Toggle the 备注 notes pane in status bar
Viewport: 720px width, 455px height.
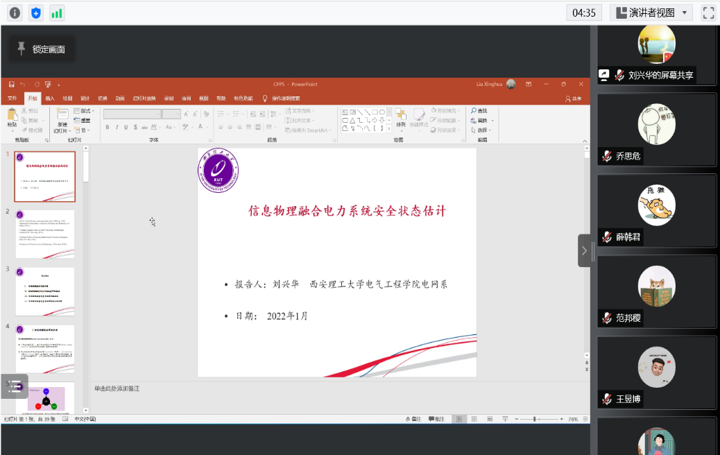pyautogui.click(x=412, y=419)
